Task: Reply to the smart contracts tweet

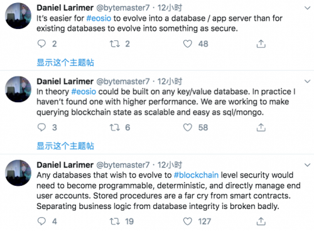Action: 41,221
